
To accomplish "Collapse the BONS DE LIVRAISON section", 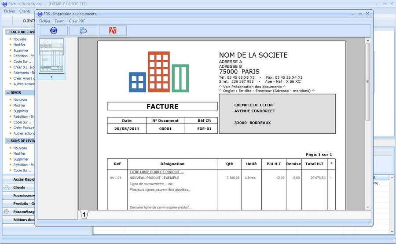I will point(7,141).
